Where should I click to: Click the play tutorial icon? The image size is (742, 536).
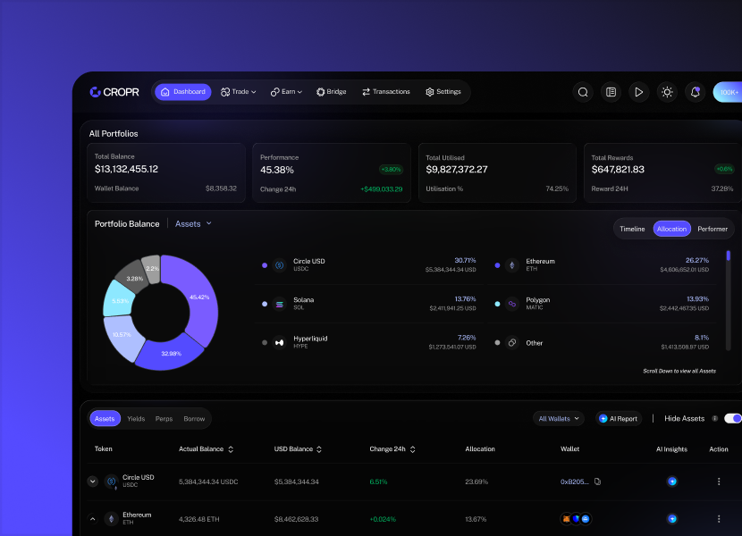(639, 92)
